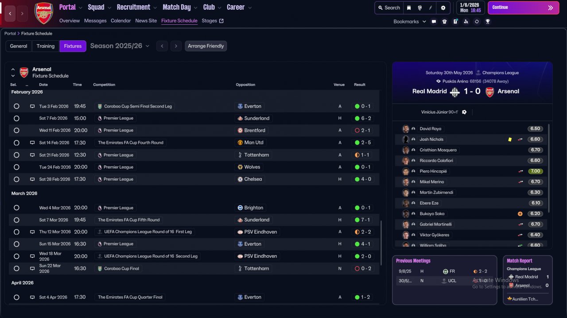Open the settings gear icon

click(x=443, y=8)
